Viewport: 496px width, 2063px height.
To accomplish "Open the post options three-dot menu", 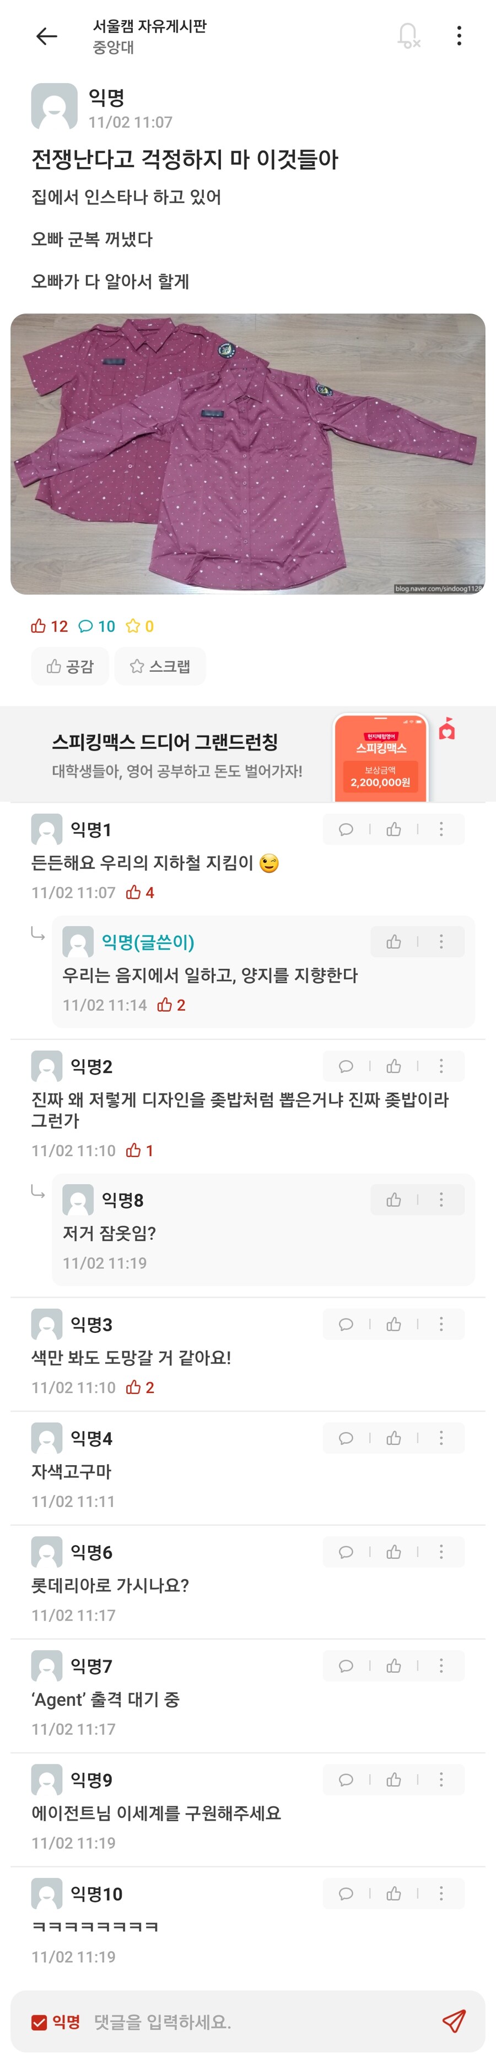I will (x=459, y=35).
